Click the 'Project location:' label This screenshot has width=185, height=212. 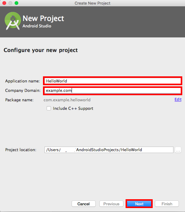pyautogui.click(x=21, y=150)
